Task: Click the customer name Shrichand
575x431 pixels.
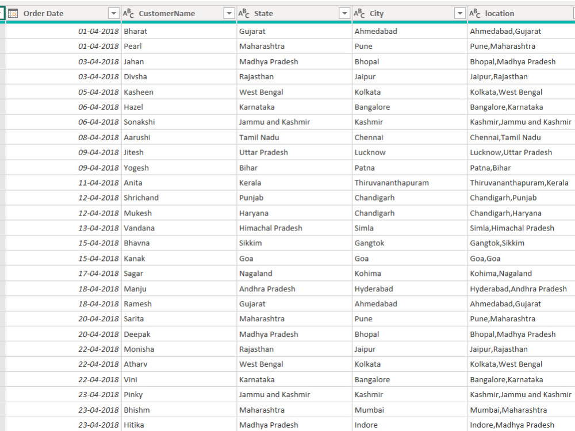Action: (x=141, y=198)
